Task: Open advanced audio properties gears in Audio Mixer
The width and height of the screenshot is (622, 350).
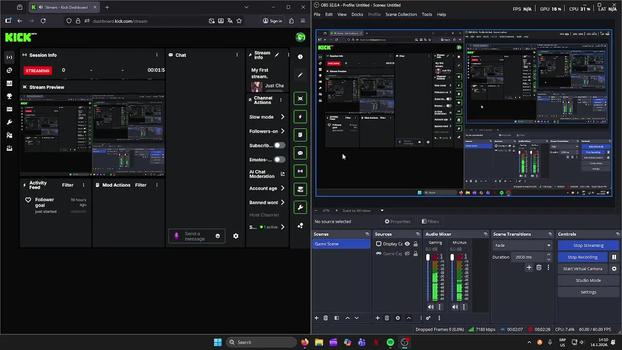Action: pyautogui.click(x=428, y=318)
